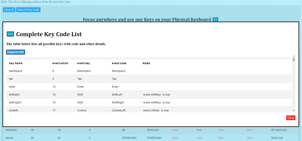This screenshot has width=302, height=141.
Task: Select the shift(right) row name
Action: pos(15,102)
